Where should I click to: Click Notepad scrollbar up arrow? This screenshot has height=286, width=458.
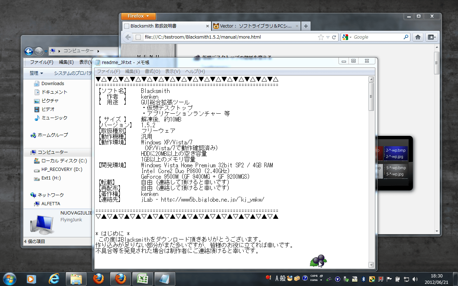(x=371, y=79)
